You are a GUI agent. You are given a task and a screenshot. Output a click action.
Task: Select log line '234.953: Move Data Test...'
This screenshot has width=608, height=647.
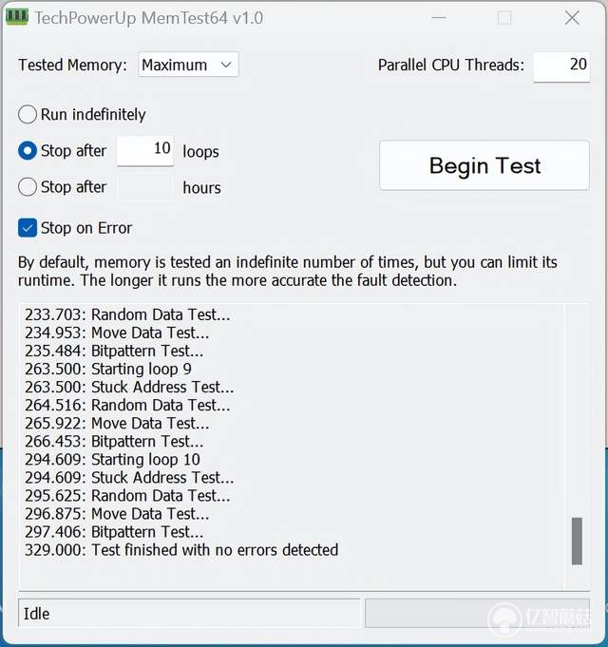[x=117, y=333]
